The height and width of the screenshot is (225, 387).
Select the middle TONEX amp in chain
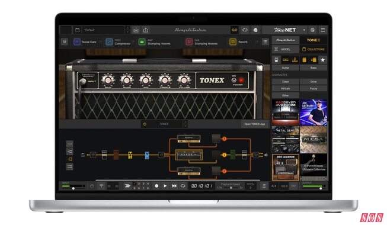click(189, 155)
